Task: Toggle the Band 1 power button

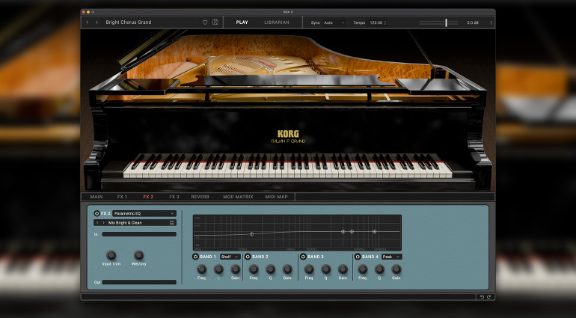Action: pos(196,257)
